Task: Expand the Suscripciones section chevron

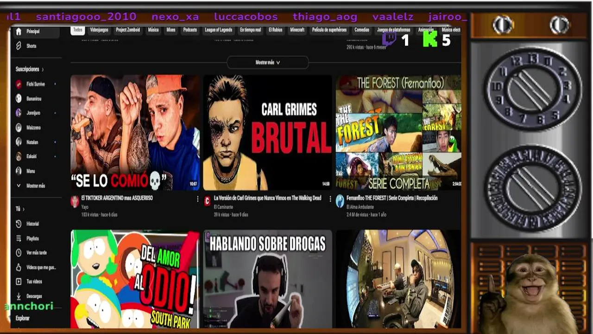Action: (x=43, y=70)
